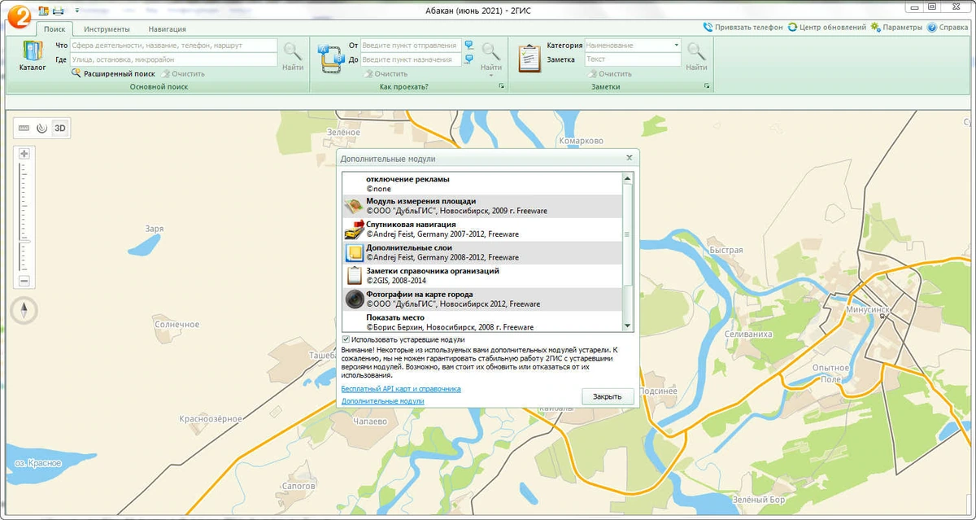Select the map ruler measurement tool
This screenshot has width=976, height=520.
pos(24,128)
